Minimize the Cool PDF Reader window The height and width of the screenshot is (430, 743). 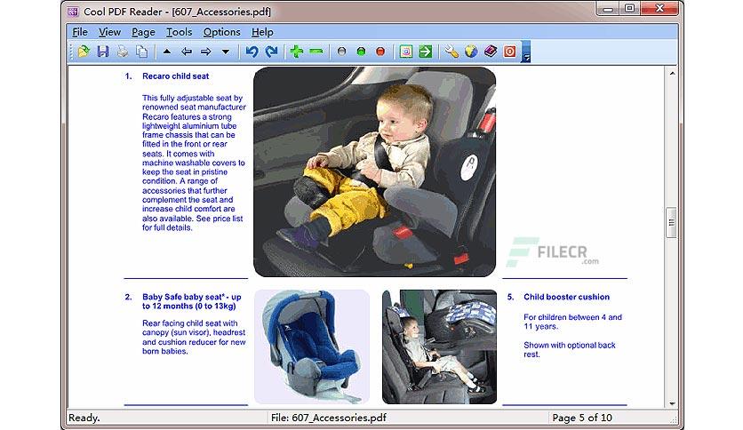(608, 9)
